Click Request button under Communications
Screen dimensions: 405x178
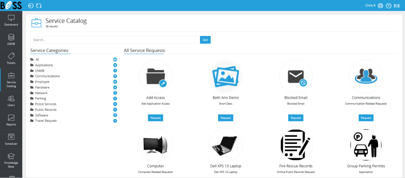pos(366,118)
